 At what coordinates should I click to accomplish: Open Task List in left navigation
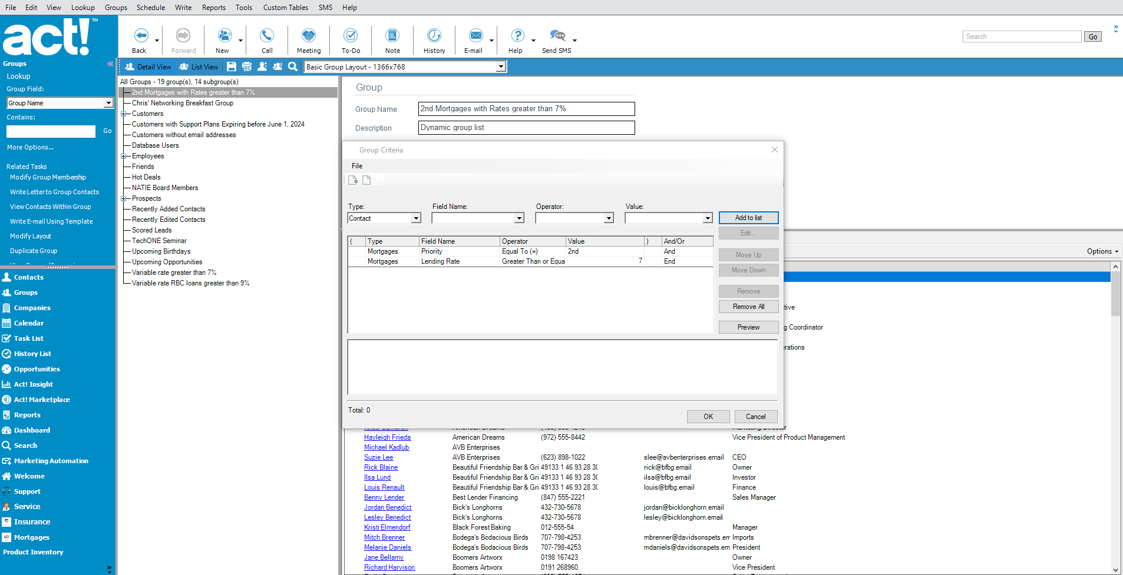click(29, 338)
